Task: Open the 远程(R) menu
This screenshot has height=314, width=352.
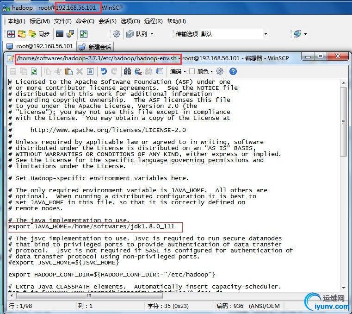Action: point(153,21)
